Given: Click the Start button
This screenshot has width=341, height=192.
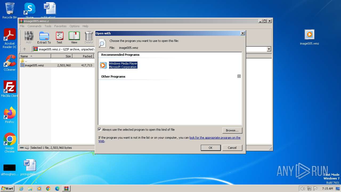Looking at the screenshot, I should pyautogui.click(x=7, y=189).
